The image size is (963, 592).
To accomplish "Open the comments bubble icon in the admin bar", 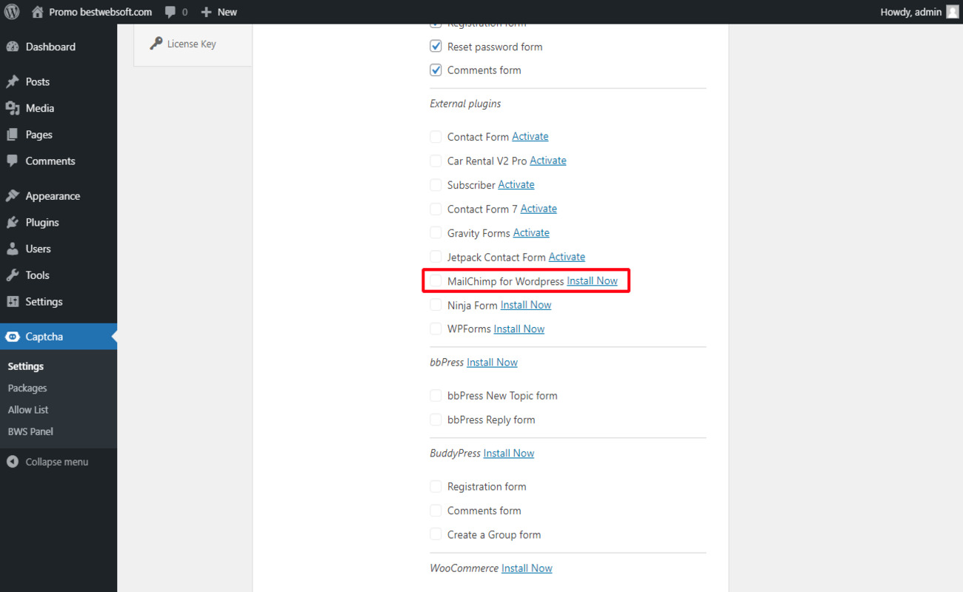I will 170,13.
